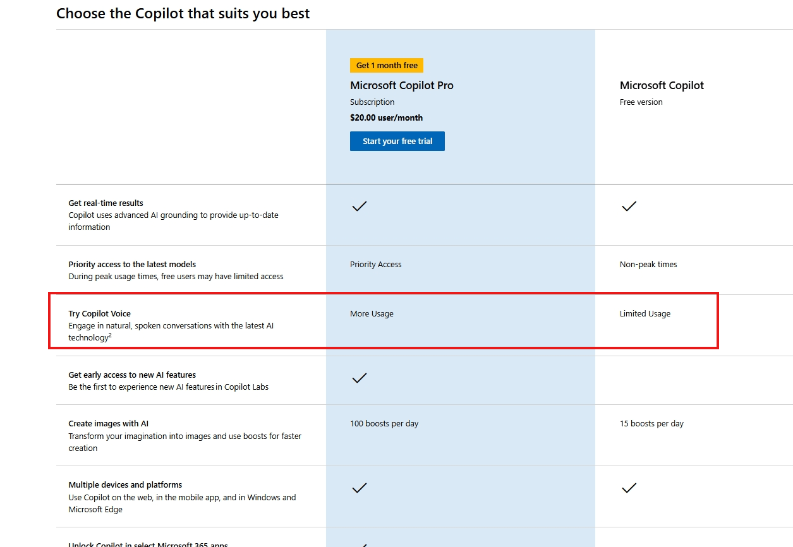793x547 pixels.
Task: Click the Microsoft Copilot free plan title
Action: coord(662,85)
